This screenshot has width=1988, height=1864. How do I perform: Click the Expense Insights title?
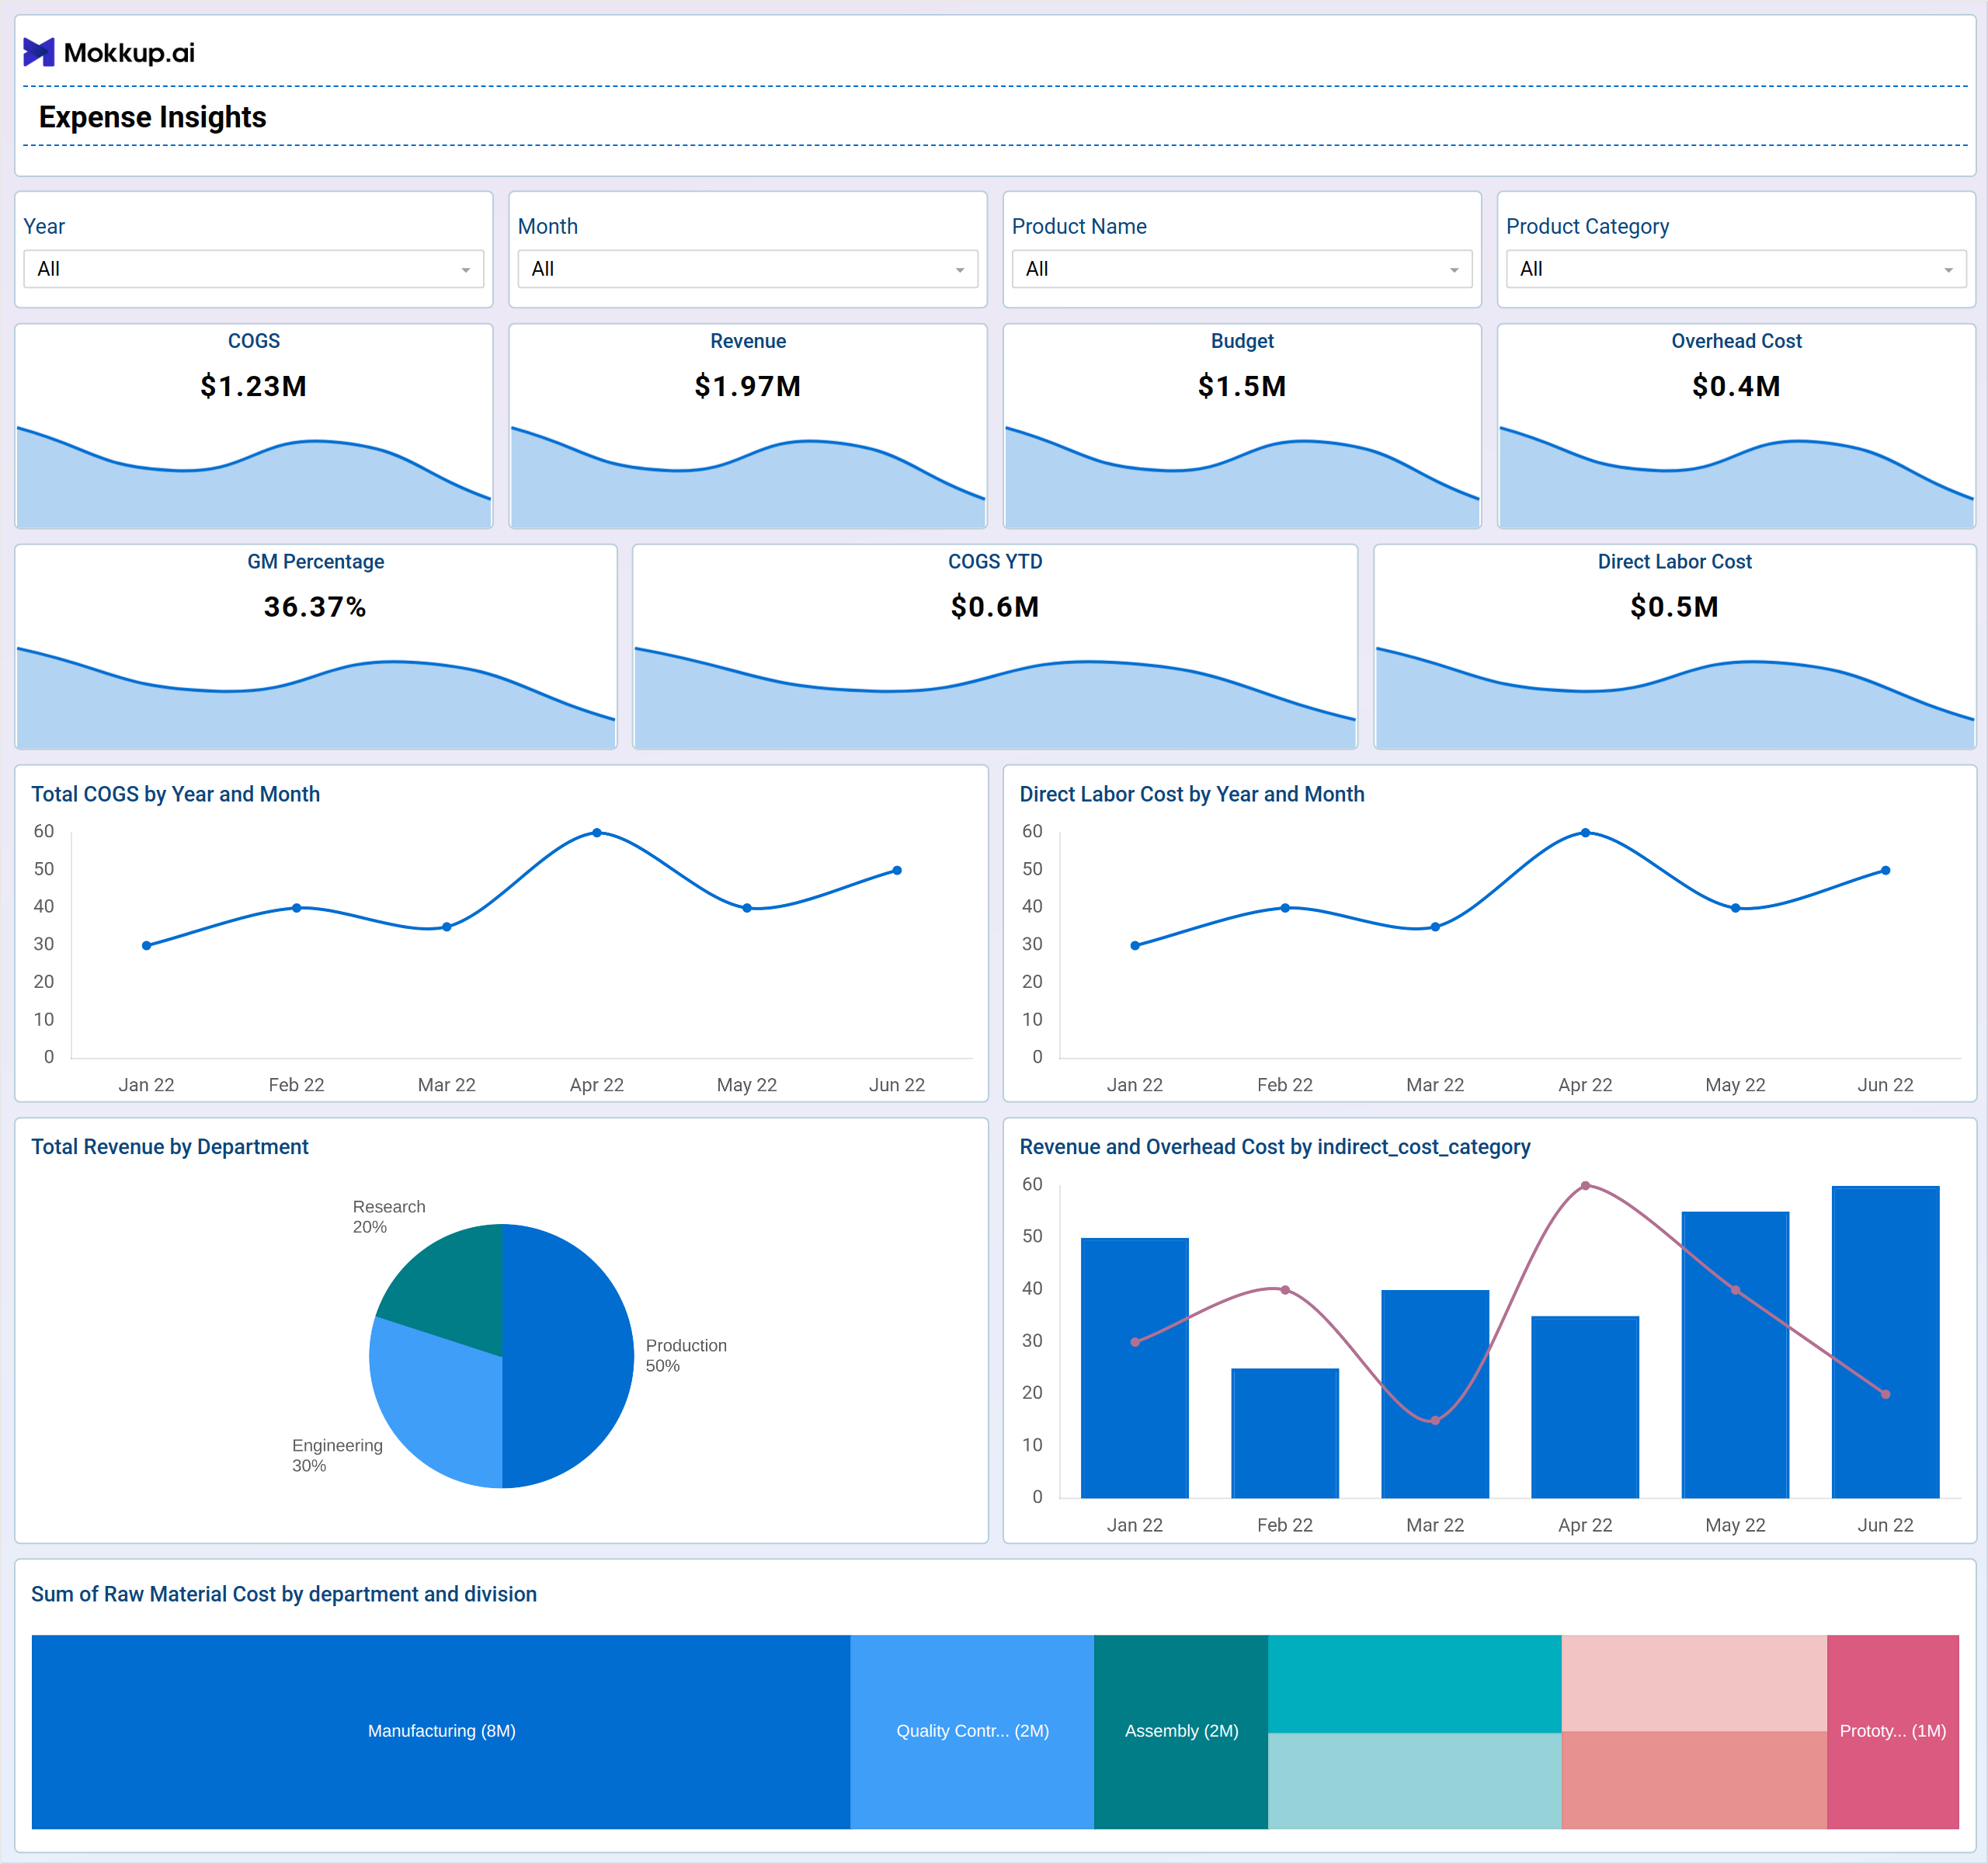point(152,117)
